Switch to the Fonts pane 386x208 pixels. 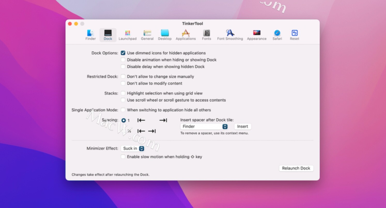(206, 35)
